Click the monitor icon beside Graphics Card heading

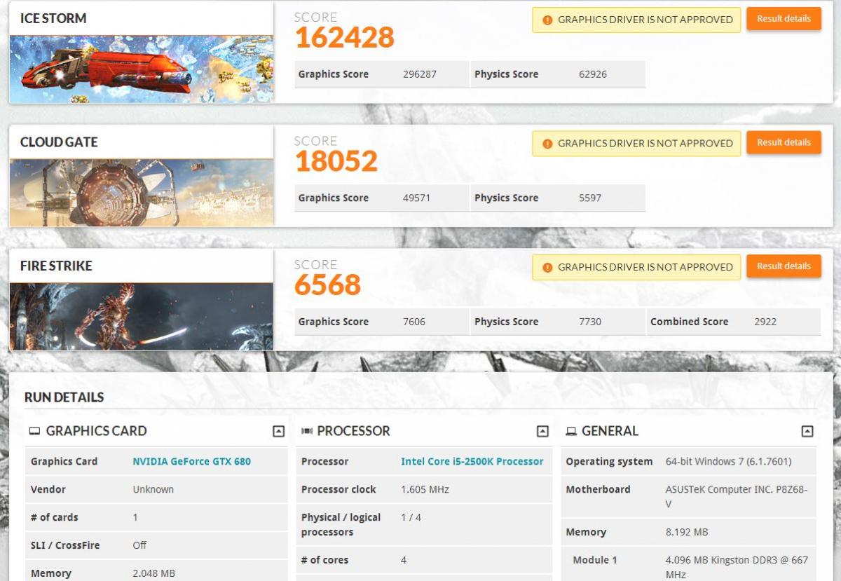pyautogui.click(x=34, y=431)
